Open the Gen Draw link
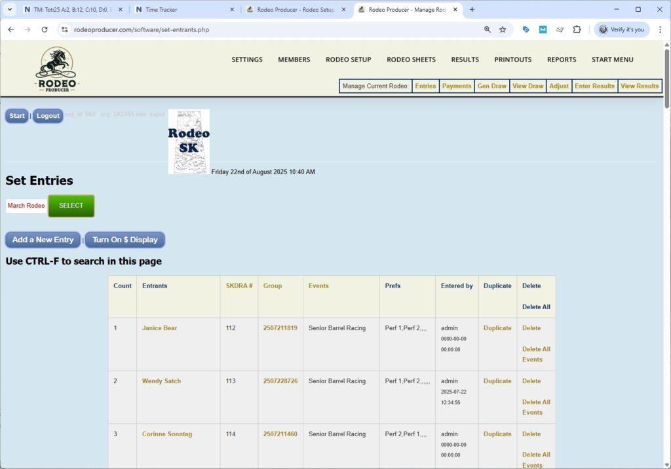671x469 pixels. (491, 86)
